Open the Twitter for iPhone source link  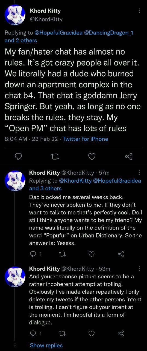[85, 139]
